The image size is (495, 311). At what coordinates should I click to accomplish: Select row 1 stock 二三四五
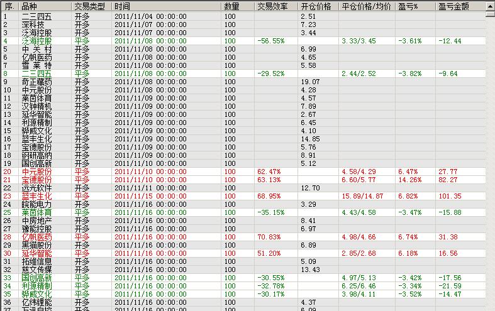pyautogui.click(x=36, y=16)
